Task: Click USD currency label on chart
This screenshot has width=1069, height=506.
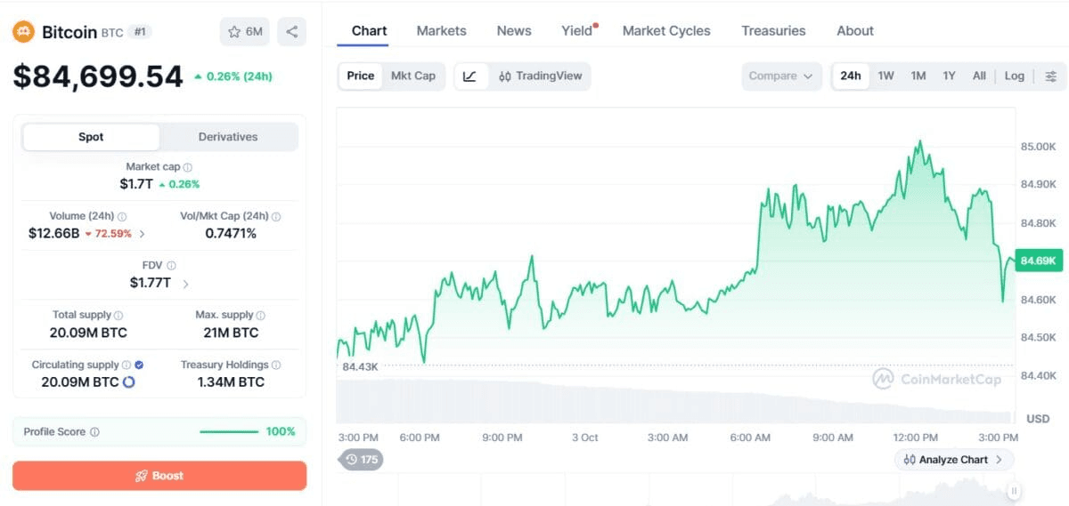Action: pos(1038,418)
